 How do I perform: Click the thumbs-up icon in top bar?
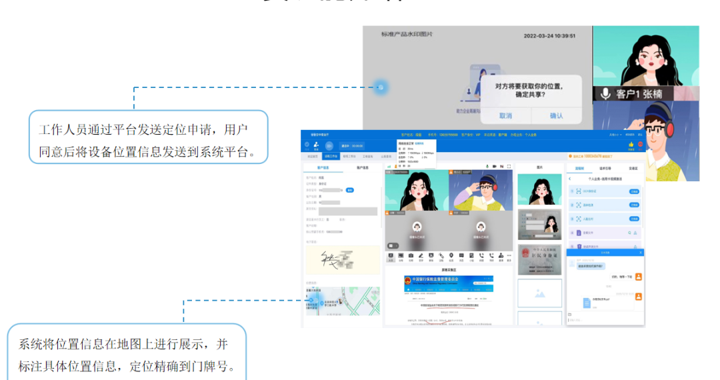631,145
